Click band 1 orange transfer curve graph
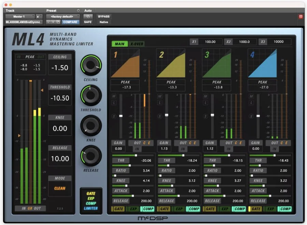Viewport: 307px width, 225px height. tap(125, 63)
